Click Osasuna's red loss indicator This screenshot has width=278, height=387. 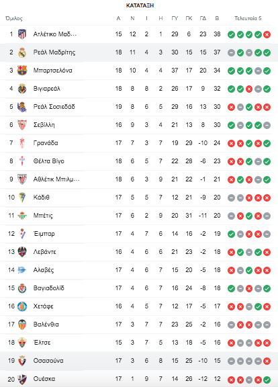coord(267,361)
